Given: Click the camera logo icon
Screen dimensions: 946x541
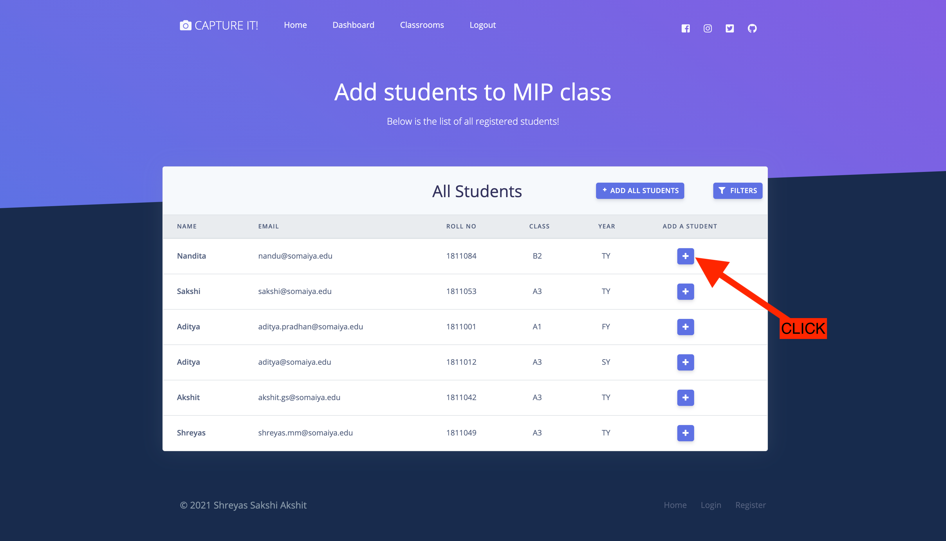Looking at the screenshot, I should (x=185, y=25).
